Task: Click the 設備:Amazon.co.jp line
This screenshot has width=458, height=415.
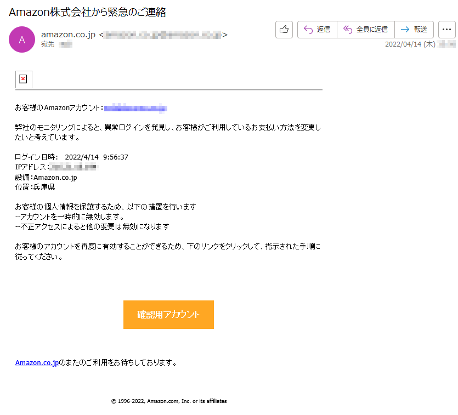Action: [x=46, y=177]
